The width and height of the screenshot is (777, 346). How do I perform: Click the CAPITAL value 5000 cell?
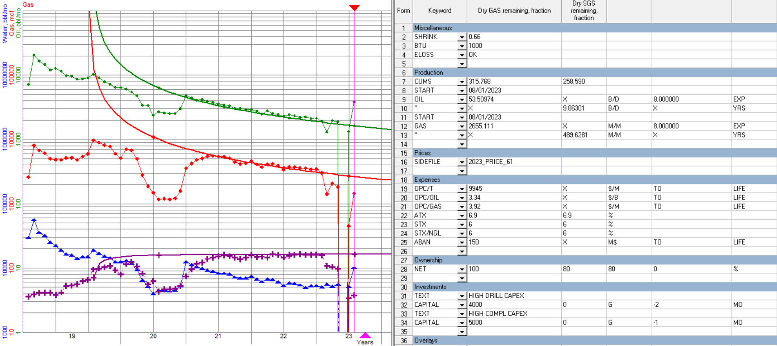[x=514, y=322]
